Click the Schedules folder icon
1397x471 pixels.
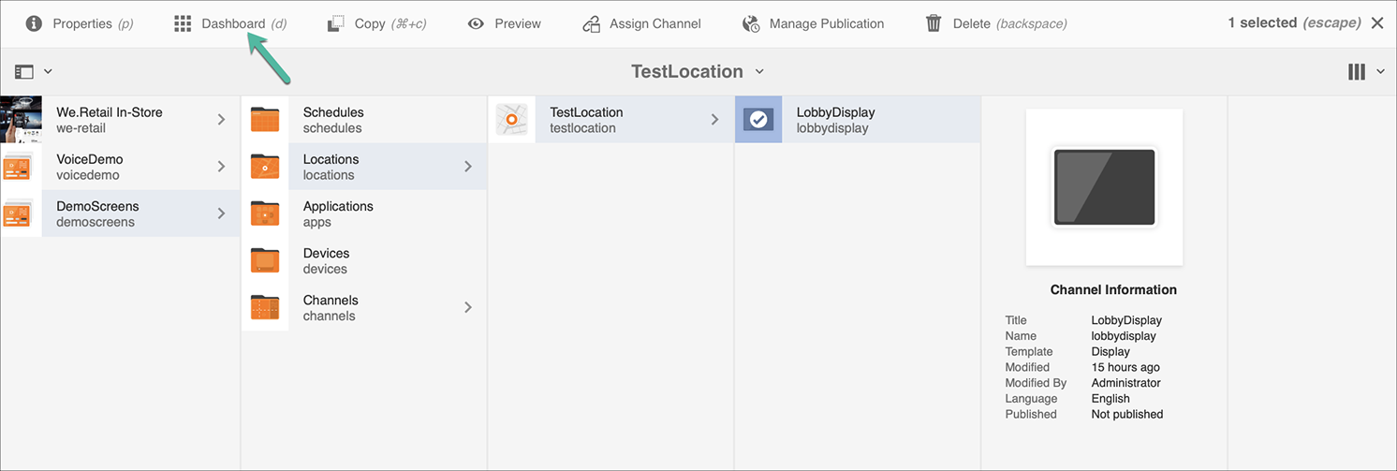coord(265,120)
